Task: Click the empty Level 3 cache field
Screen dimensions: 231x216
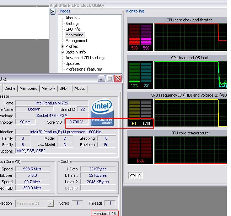Action: [98, 188]
